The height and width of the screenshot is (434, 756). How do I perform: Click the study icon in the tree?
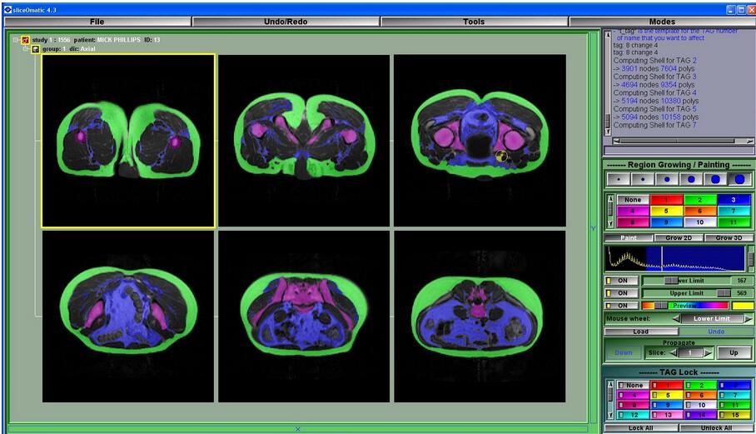click(25, 40)
